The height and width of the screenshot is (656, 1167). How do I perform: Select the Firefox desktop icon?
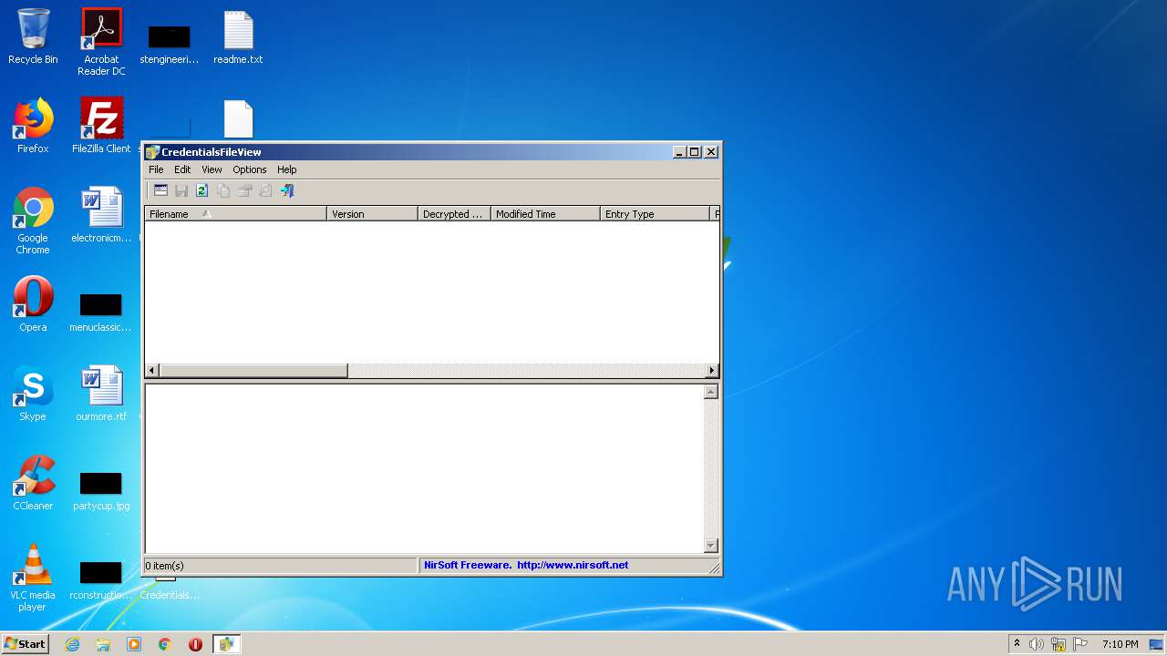[33, 126]
